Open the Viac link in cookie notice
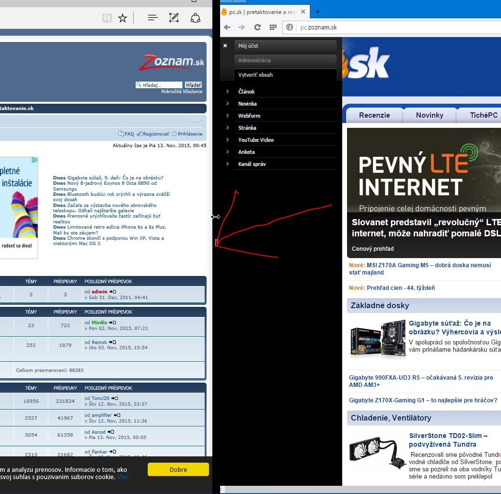 pyautogui.click(x=123, y=477)
